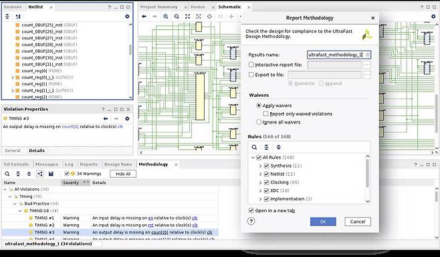Cancel the Report Methodology dialog
440x257 pixels.
point(358,222)
